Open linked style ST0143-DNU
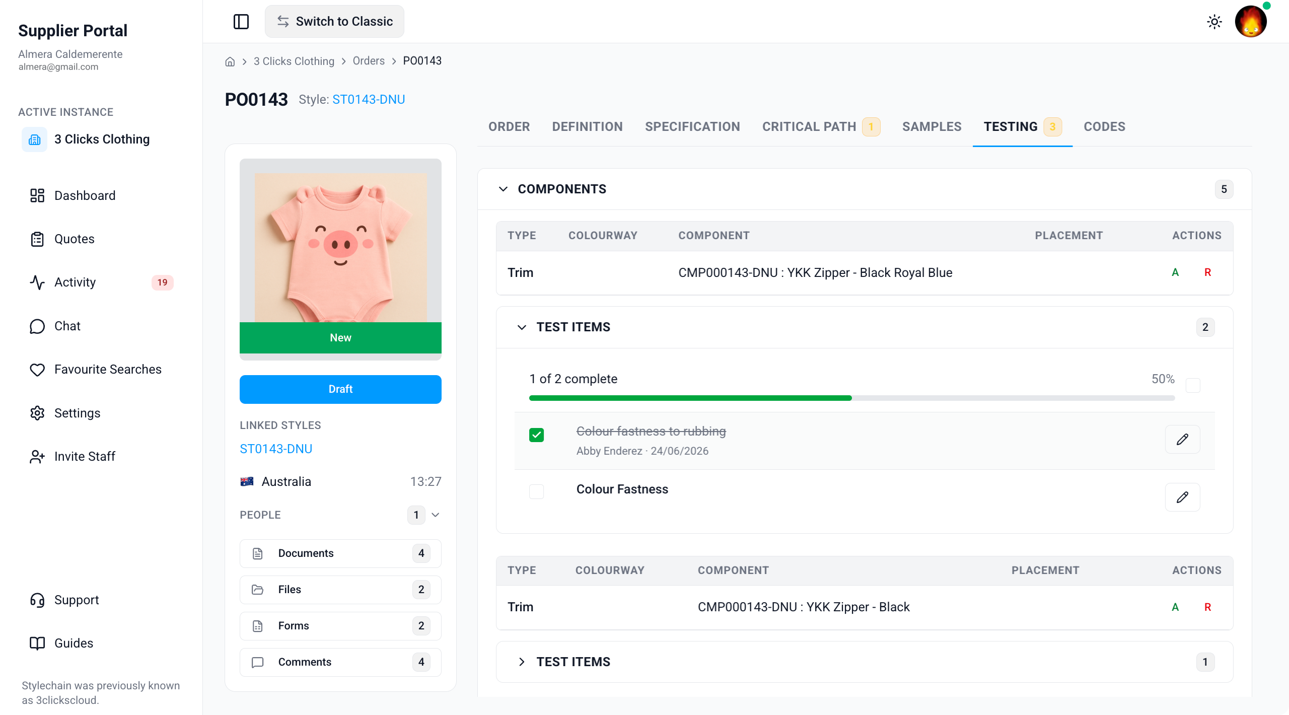The height and width of the screenshot is (715, 1289). pos(276,449)
